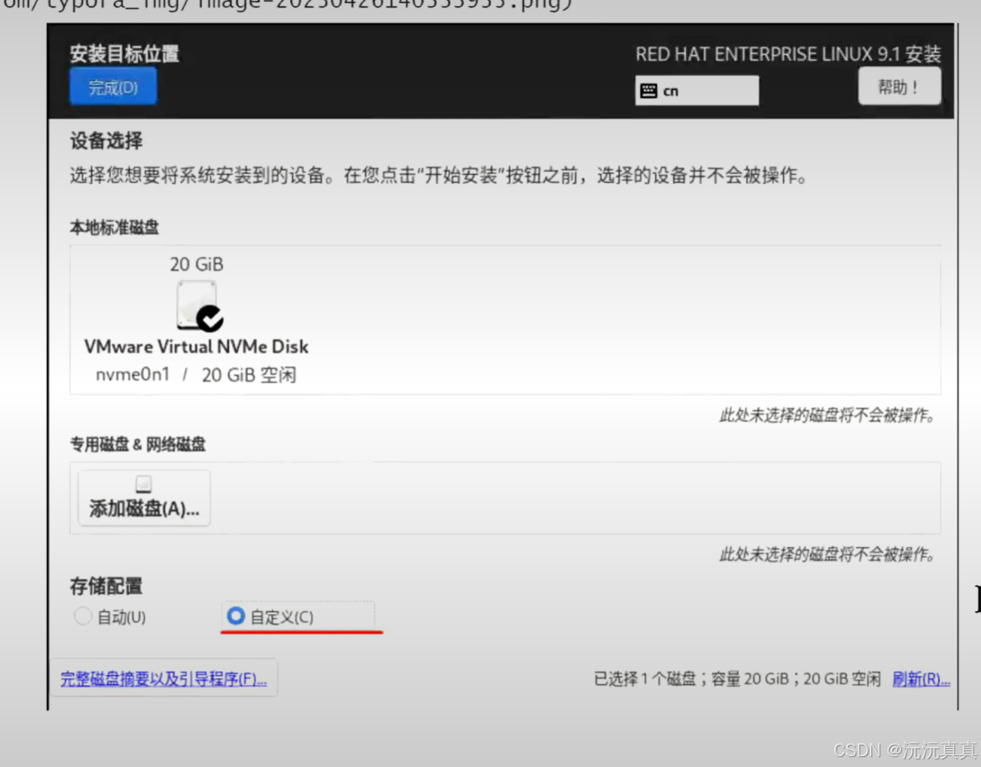Open the 帮助! help button
The width and height of the screenshot is (981, 767).
(899, 86)
